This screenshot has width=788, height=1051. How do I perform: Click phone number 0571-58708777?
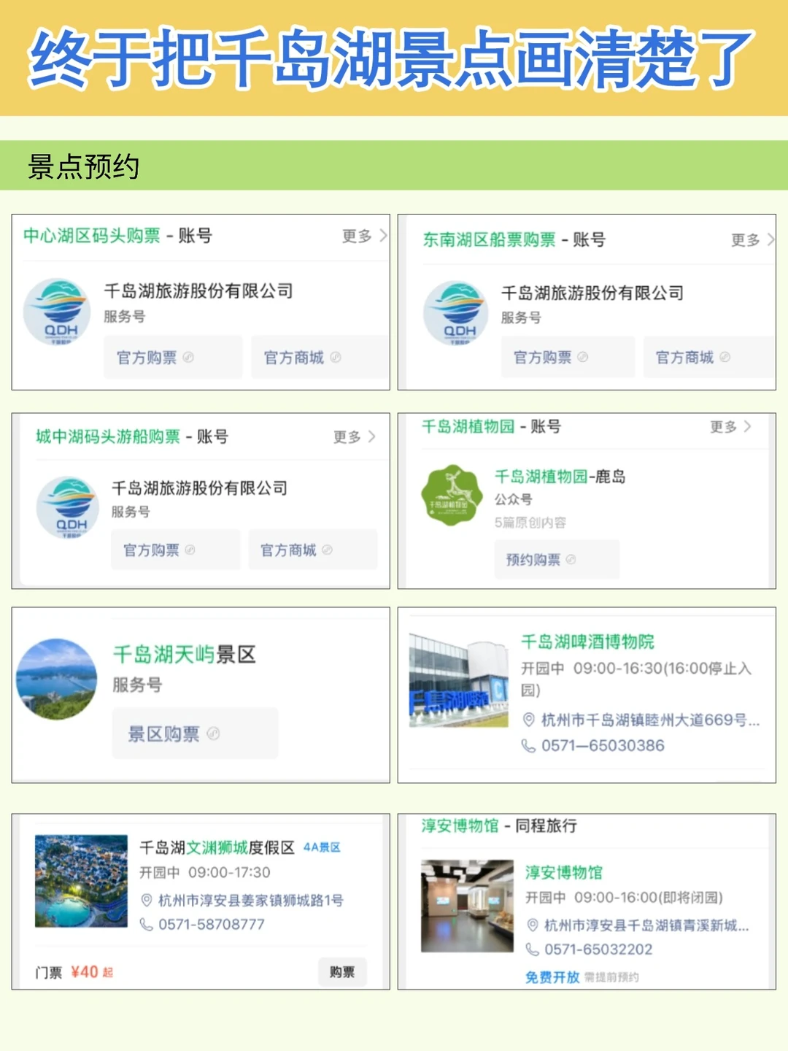click(212, 924)
